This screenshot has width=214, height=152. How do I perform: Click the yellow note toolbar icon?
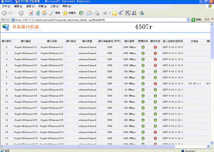click(x=114, y=13)
